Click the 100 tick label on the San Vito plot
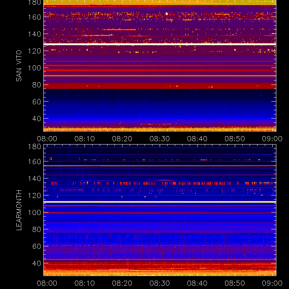This screenshot has height=289, width=289. (x=34, y=68)
